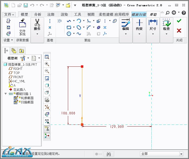The width and height of the screenshot is (189, 159).
Task: Toggle sketch vertices display button
Action: [x=47, y=135]
